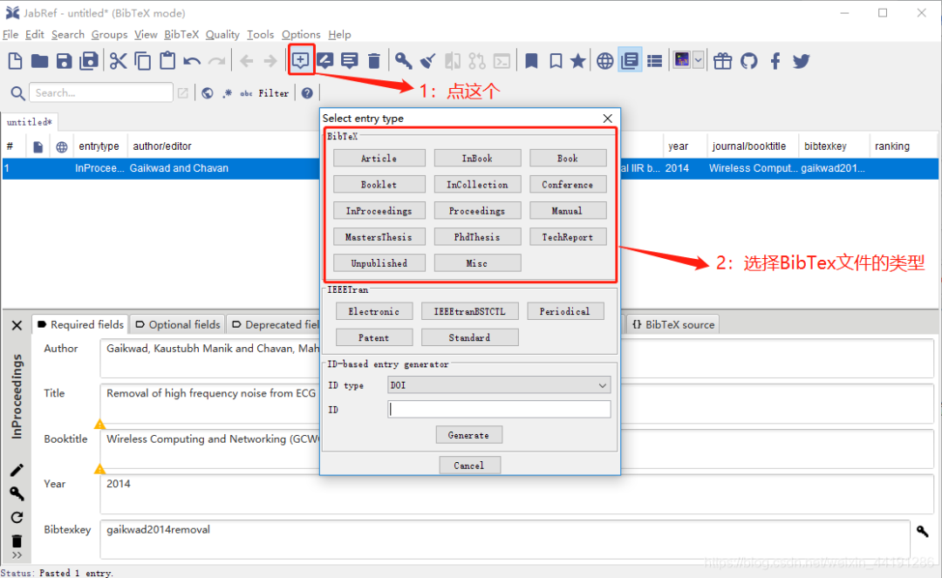Click the outlined bookmark icon
The width and height of the screenshot is (942, 578).
coord(556,61)
